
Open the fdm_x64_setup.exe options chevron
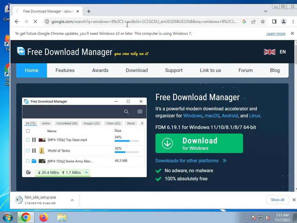tap(72, 200)
